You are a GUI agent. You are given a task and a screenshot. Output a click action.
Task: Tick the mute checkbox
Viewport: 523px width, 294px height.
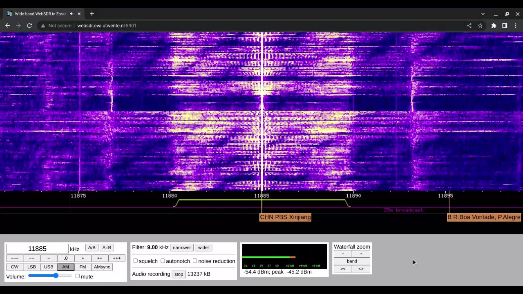[78, 276]
